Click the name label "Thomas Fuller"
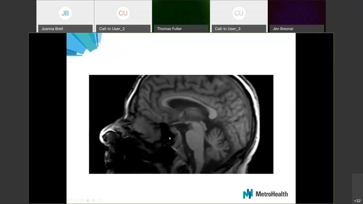The height and width of the screenshot is (204, 363). pos(169,29)
